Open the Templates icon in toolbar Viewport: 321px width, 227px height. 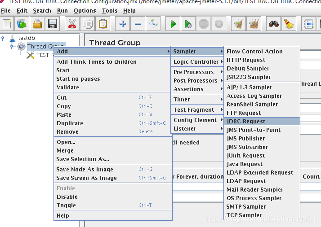pos(22,24)
